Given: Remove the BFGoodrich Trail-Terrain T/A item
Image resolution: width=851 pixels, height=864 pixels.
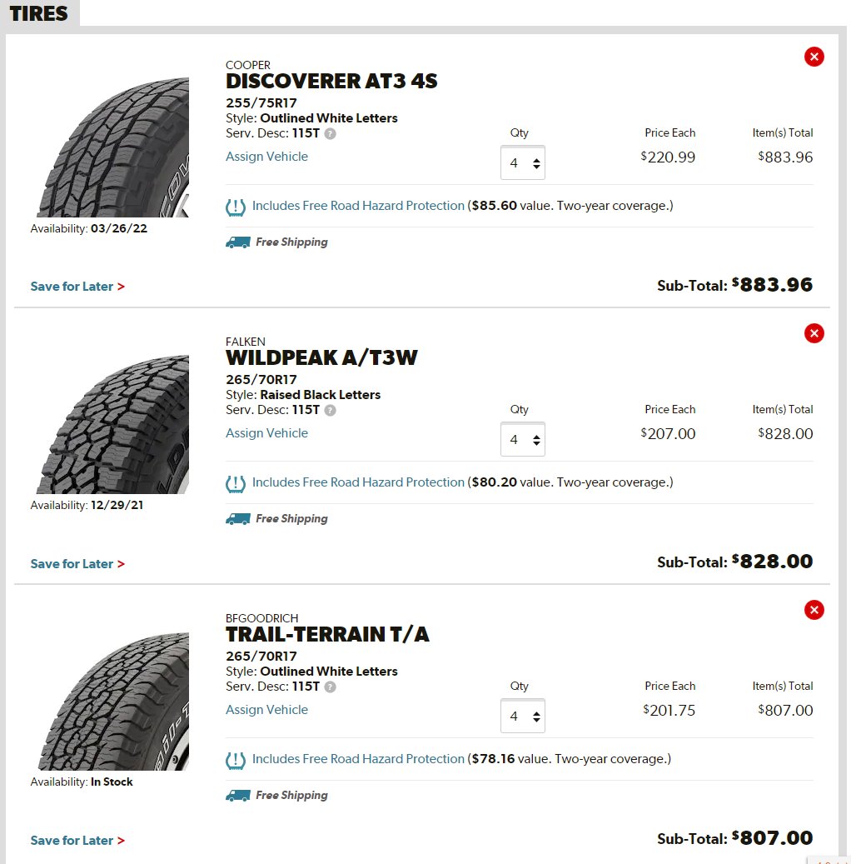Looking at the screenshot, I should tap(814, 610).
